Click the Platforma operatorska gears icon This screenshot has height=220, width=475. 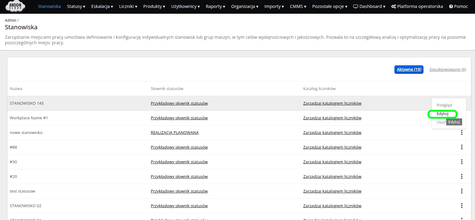tap(393, 6)
